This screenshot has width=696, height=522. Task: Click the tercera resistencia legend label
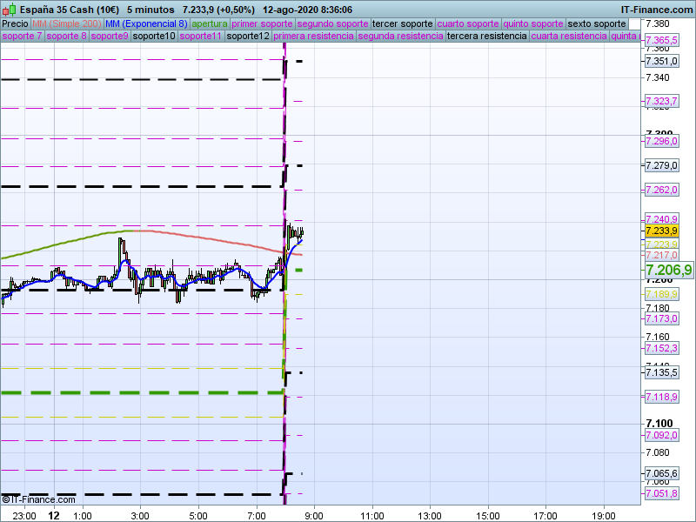tap(485, 37)
